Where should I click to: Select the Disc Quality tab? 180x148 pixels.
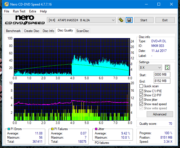pos(65,30)
